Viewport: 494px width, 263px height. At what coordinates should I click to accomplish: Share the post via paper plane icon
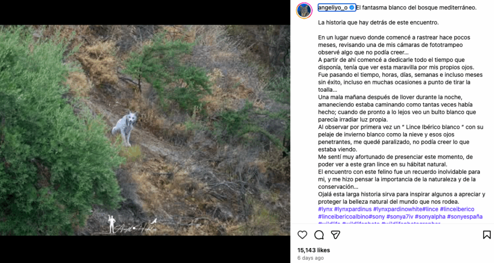coord(335,235)
